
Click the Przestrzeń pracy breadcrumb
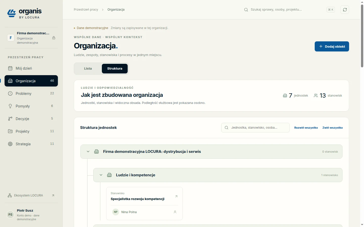pos(86,10)
